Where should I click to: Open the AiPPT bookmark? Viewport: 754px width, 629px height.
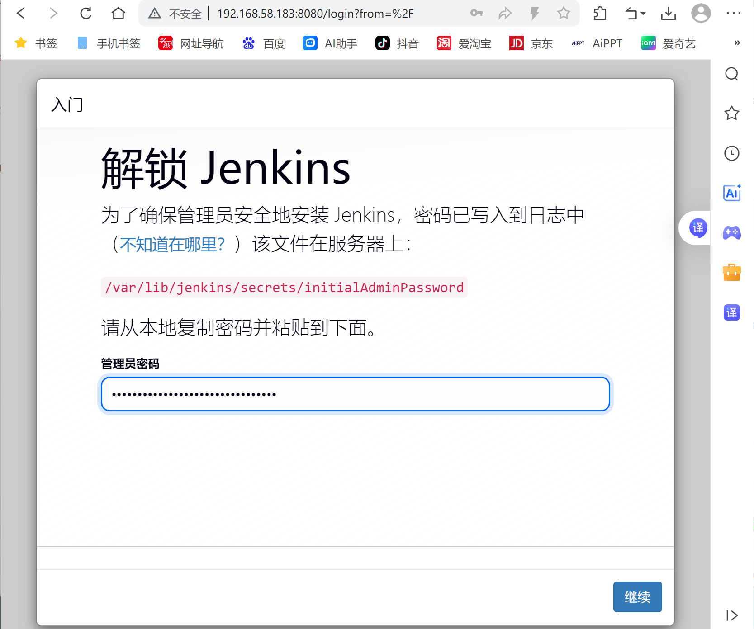[597, 43]
